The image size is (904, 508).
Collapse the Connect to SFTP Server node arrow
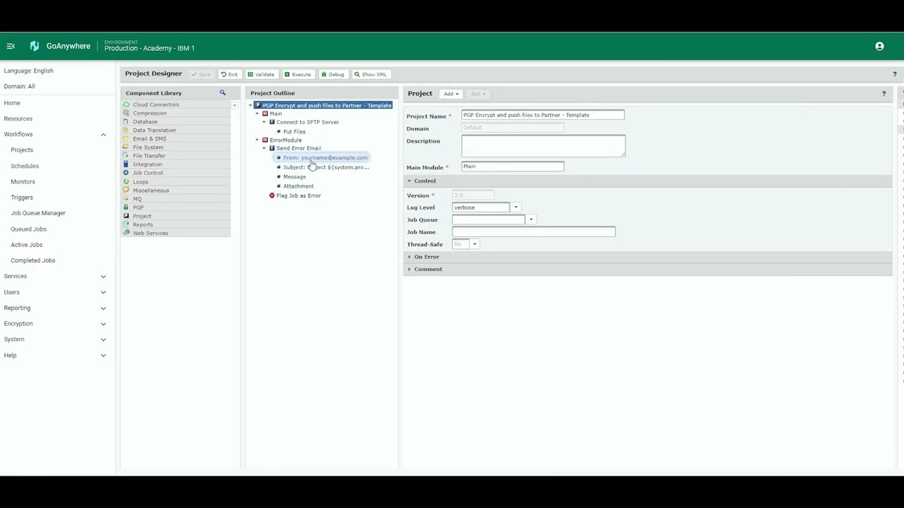264,122
